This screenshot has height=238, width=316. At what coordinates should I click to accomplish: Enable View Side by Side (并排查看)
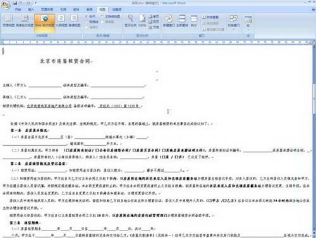pos(210,17)
